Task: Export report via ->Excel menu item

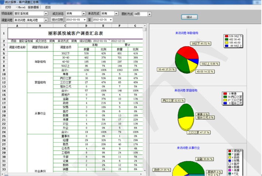Action: click(x=21, y=7)
